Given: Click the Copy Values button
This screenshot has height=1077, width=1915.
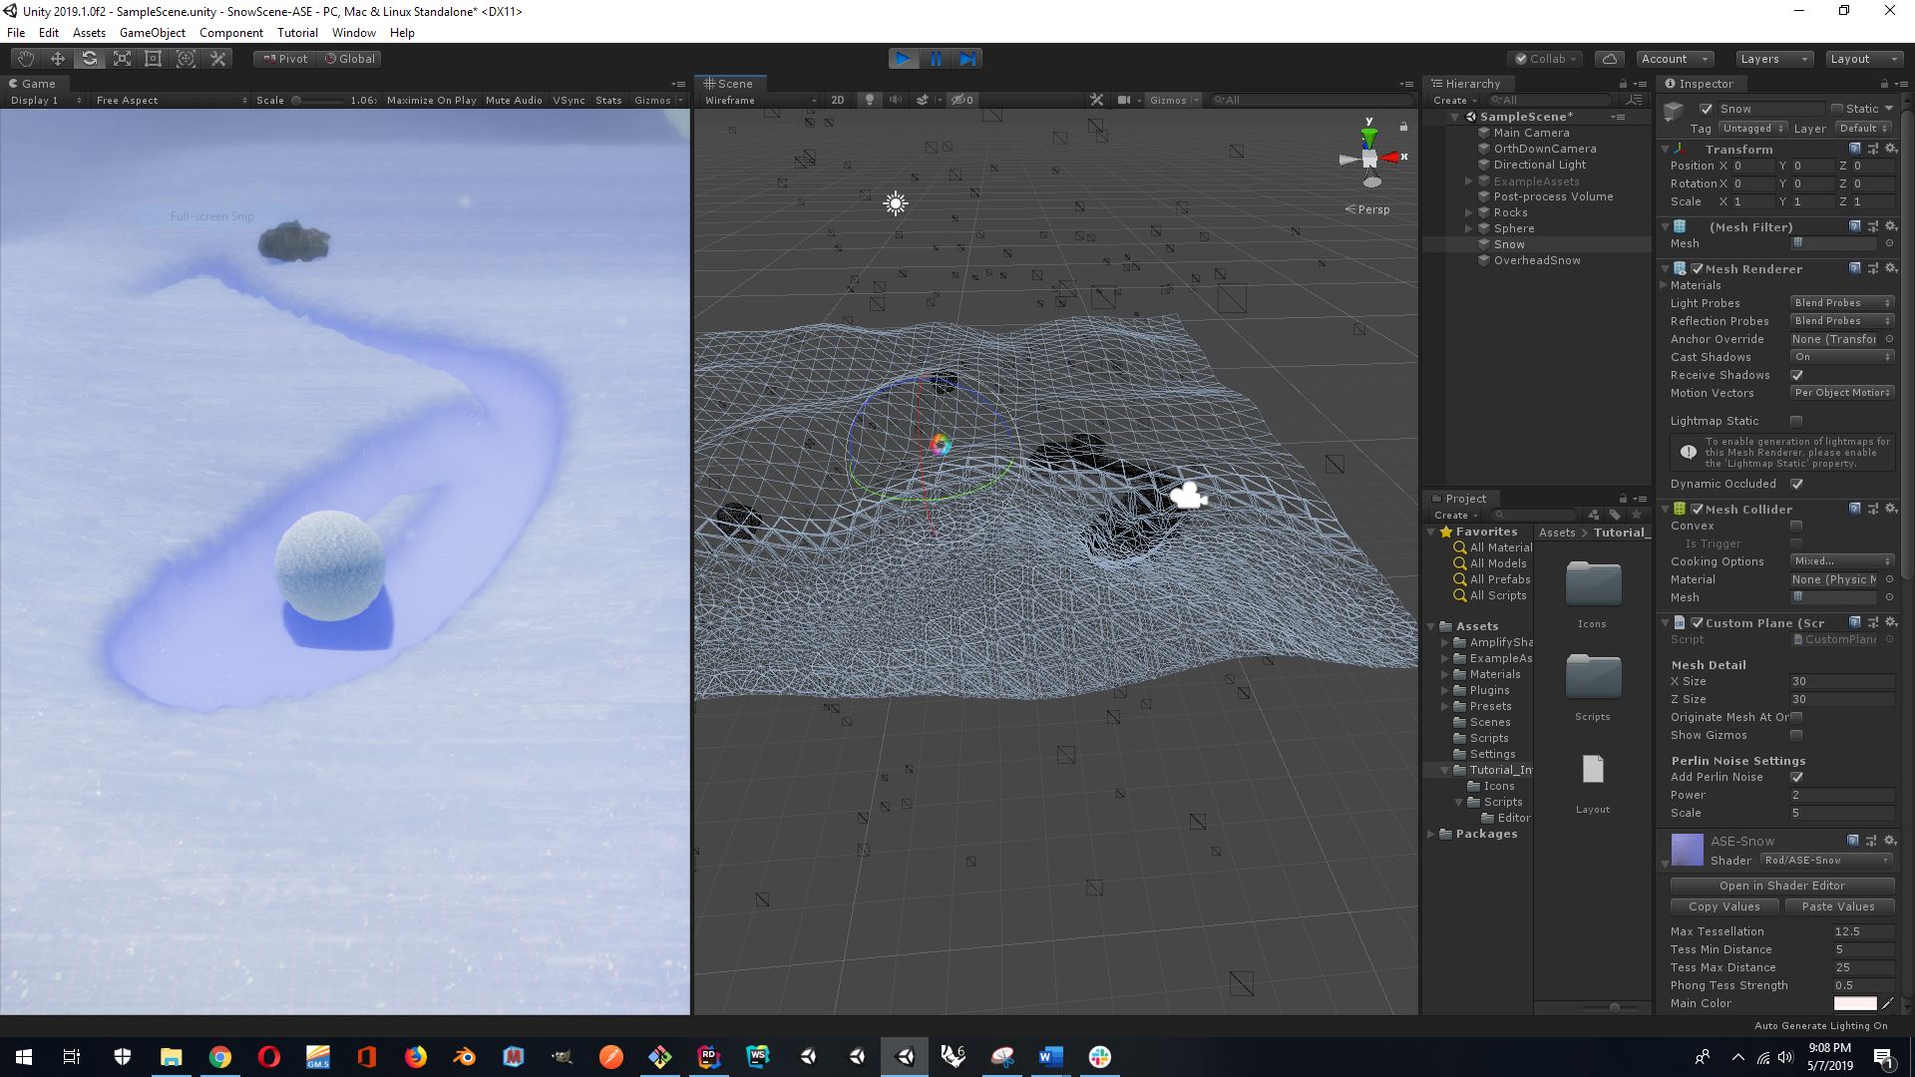Looking at the screenshot, I should pyautogui.click(x=1723, y=906).
